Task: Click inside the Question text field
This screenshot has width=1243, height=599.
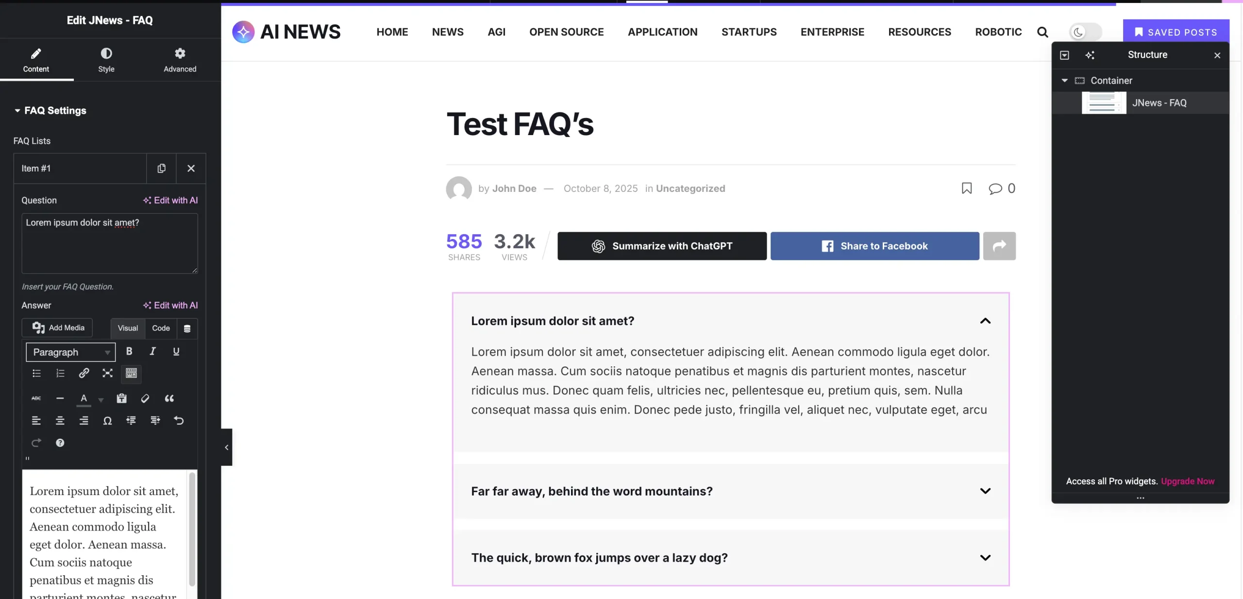Action: pos(109,243)
